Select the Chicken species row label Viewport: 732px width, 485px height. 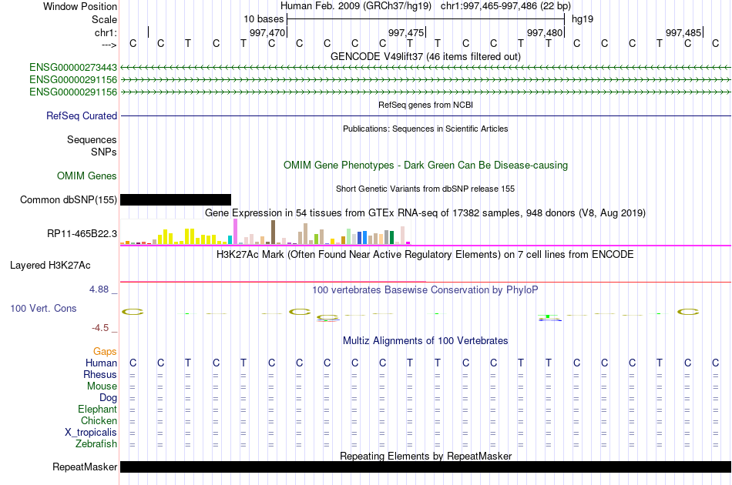tap(99, 420)
